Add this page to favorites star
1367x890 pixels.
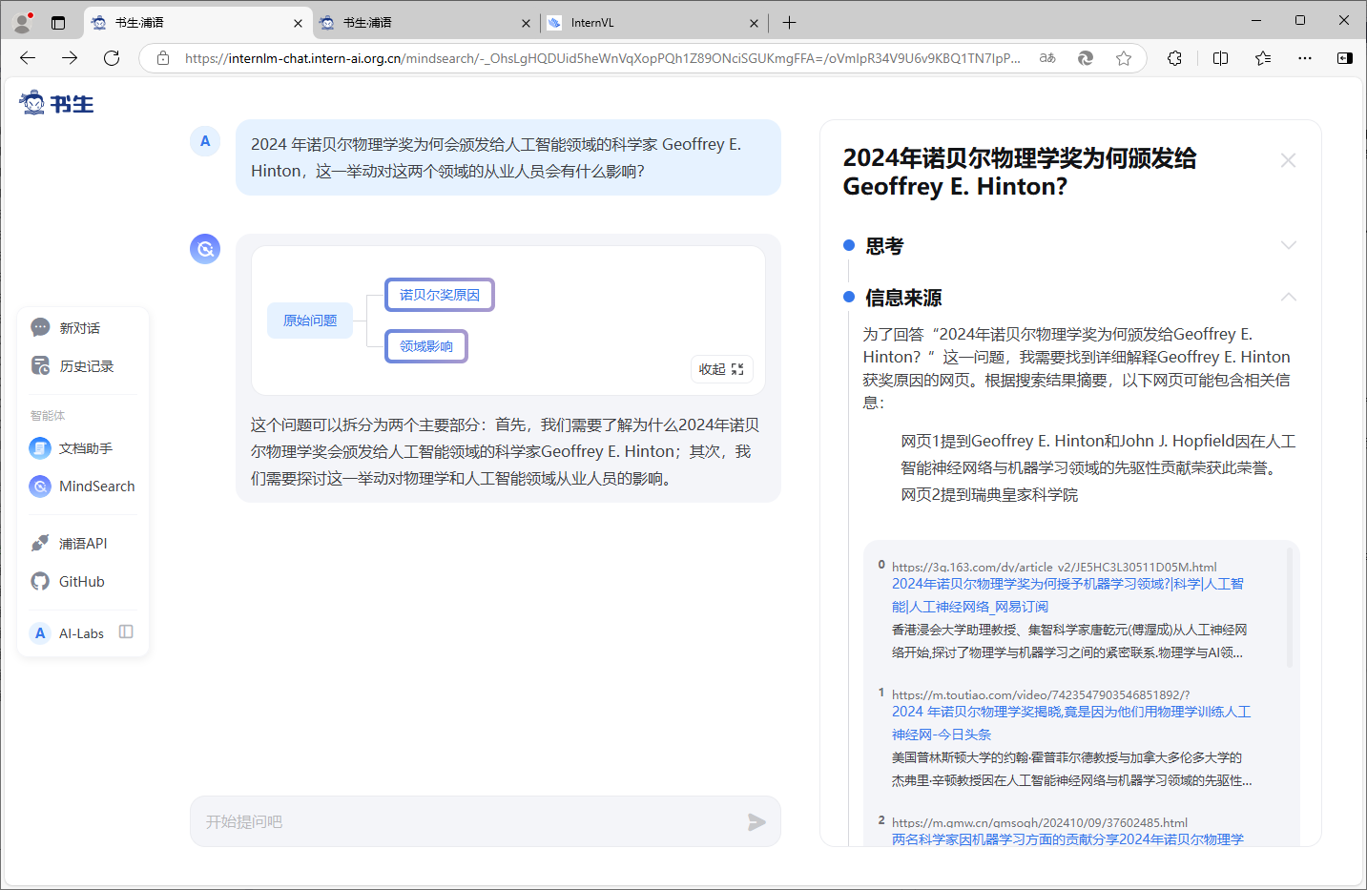pos(1124,58)
